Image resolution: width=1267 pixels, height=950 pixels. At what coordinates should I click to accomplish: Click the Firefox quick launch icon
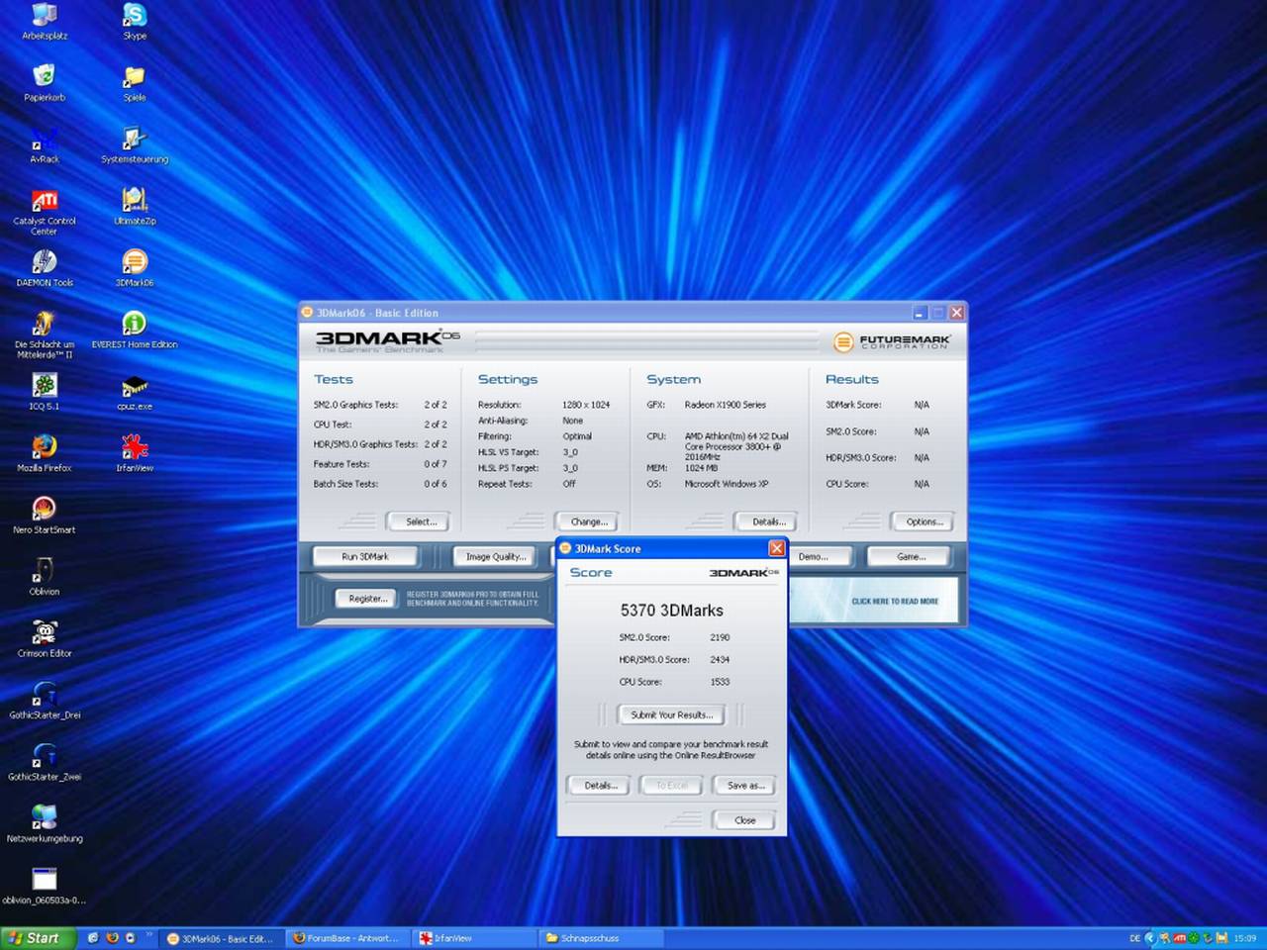pyautogui.click(x=112, y=938)
